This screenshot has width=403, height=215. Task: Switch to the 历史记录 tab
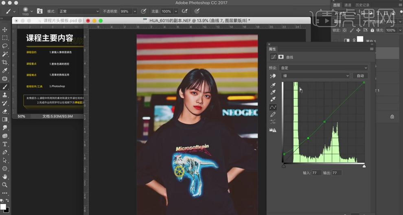(x=362, y=5)
